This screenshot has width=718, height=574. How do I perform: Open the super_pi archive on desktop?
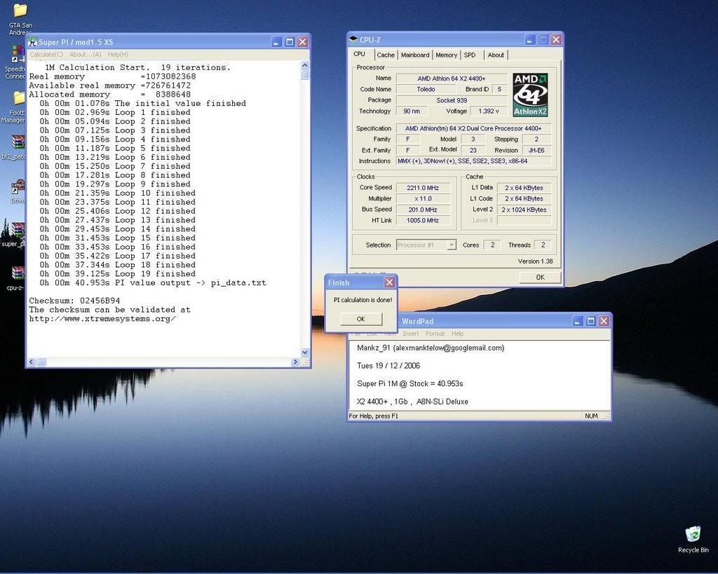coord(18,231)
